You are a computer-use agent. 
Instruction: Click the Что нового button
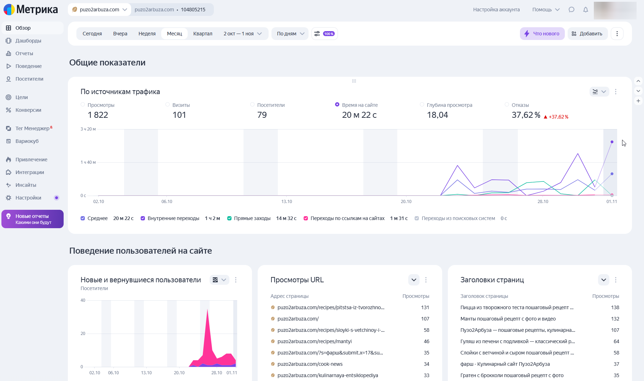(x=542, y=34)
